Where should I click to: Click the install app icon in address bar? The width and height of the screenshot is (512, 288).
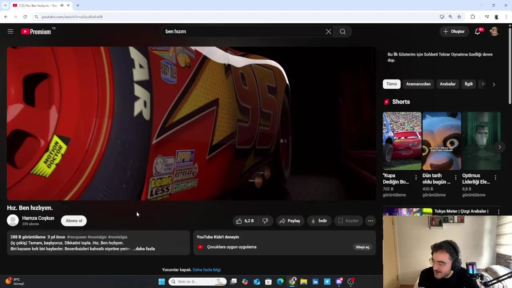442,17
